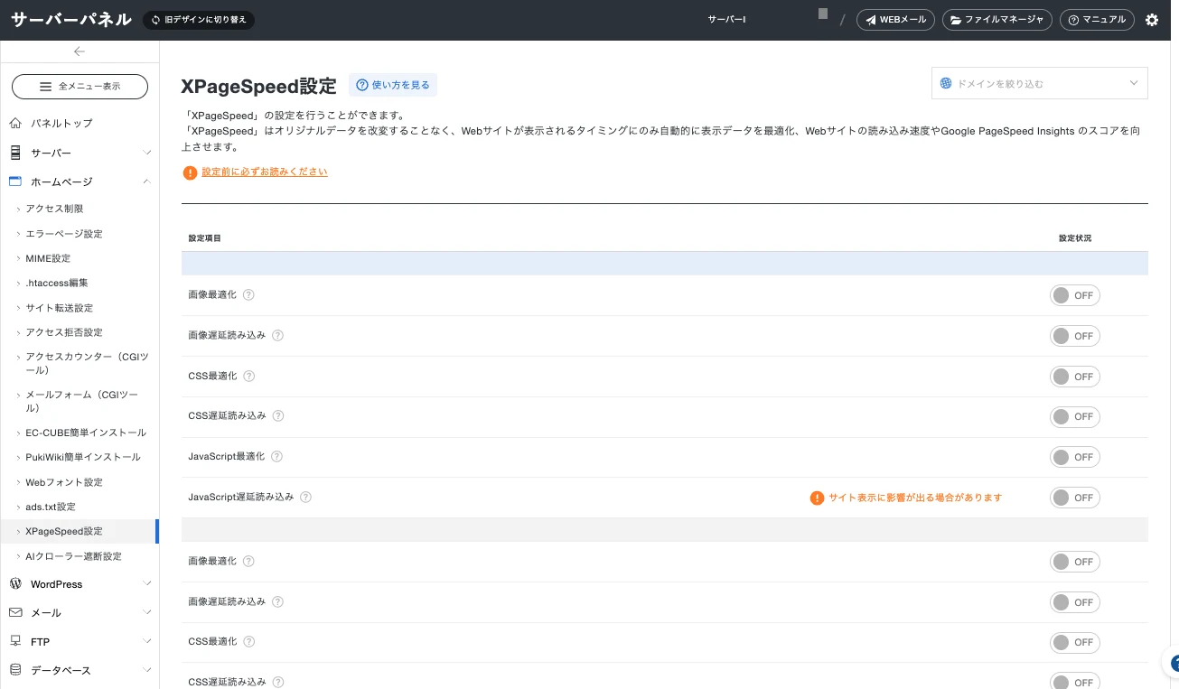Turn on 画像最適化 switch under the blue header

point(1074,295)
